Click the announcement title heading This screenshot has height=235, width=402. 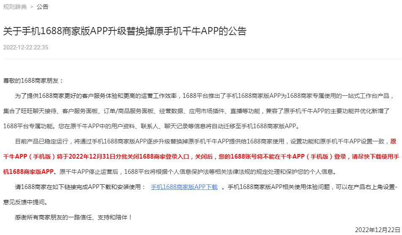[x=125, y=31]
